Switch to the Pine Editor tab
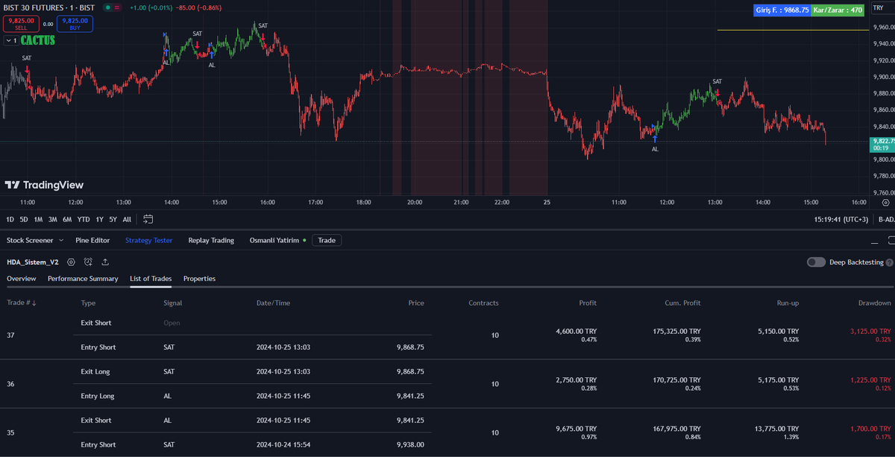This screenshot has height=457, width=895. pyautogui.click(x=92, y=241)
